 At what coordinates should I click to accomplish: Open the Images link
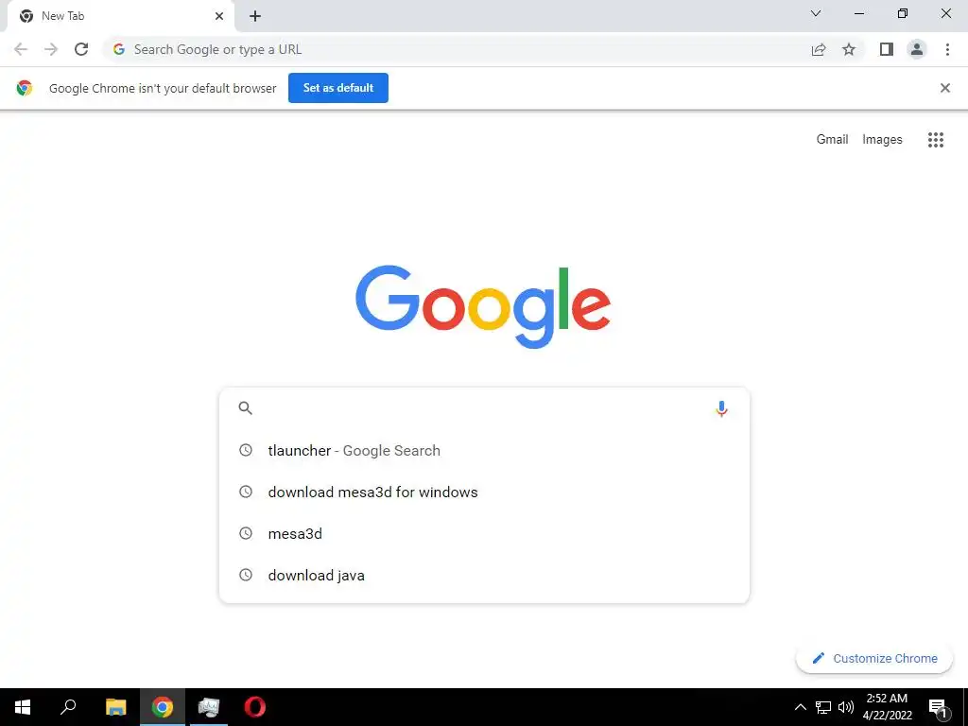[882, 140]
